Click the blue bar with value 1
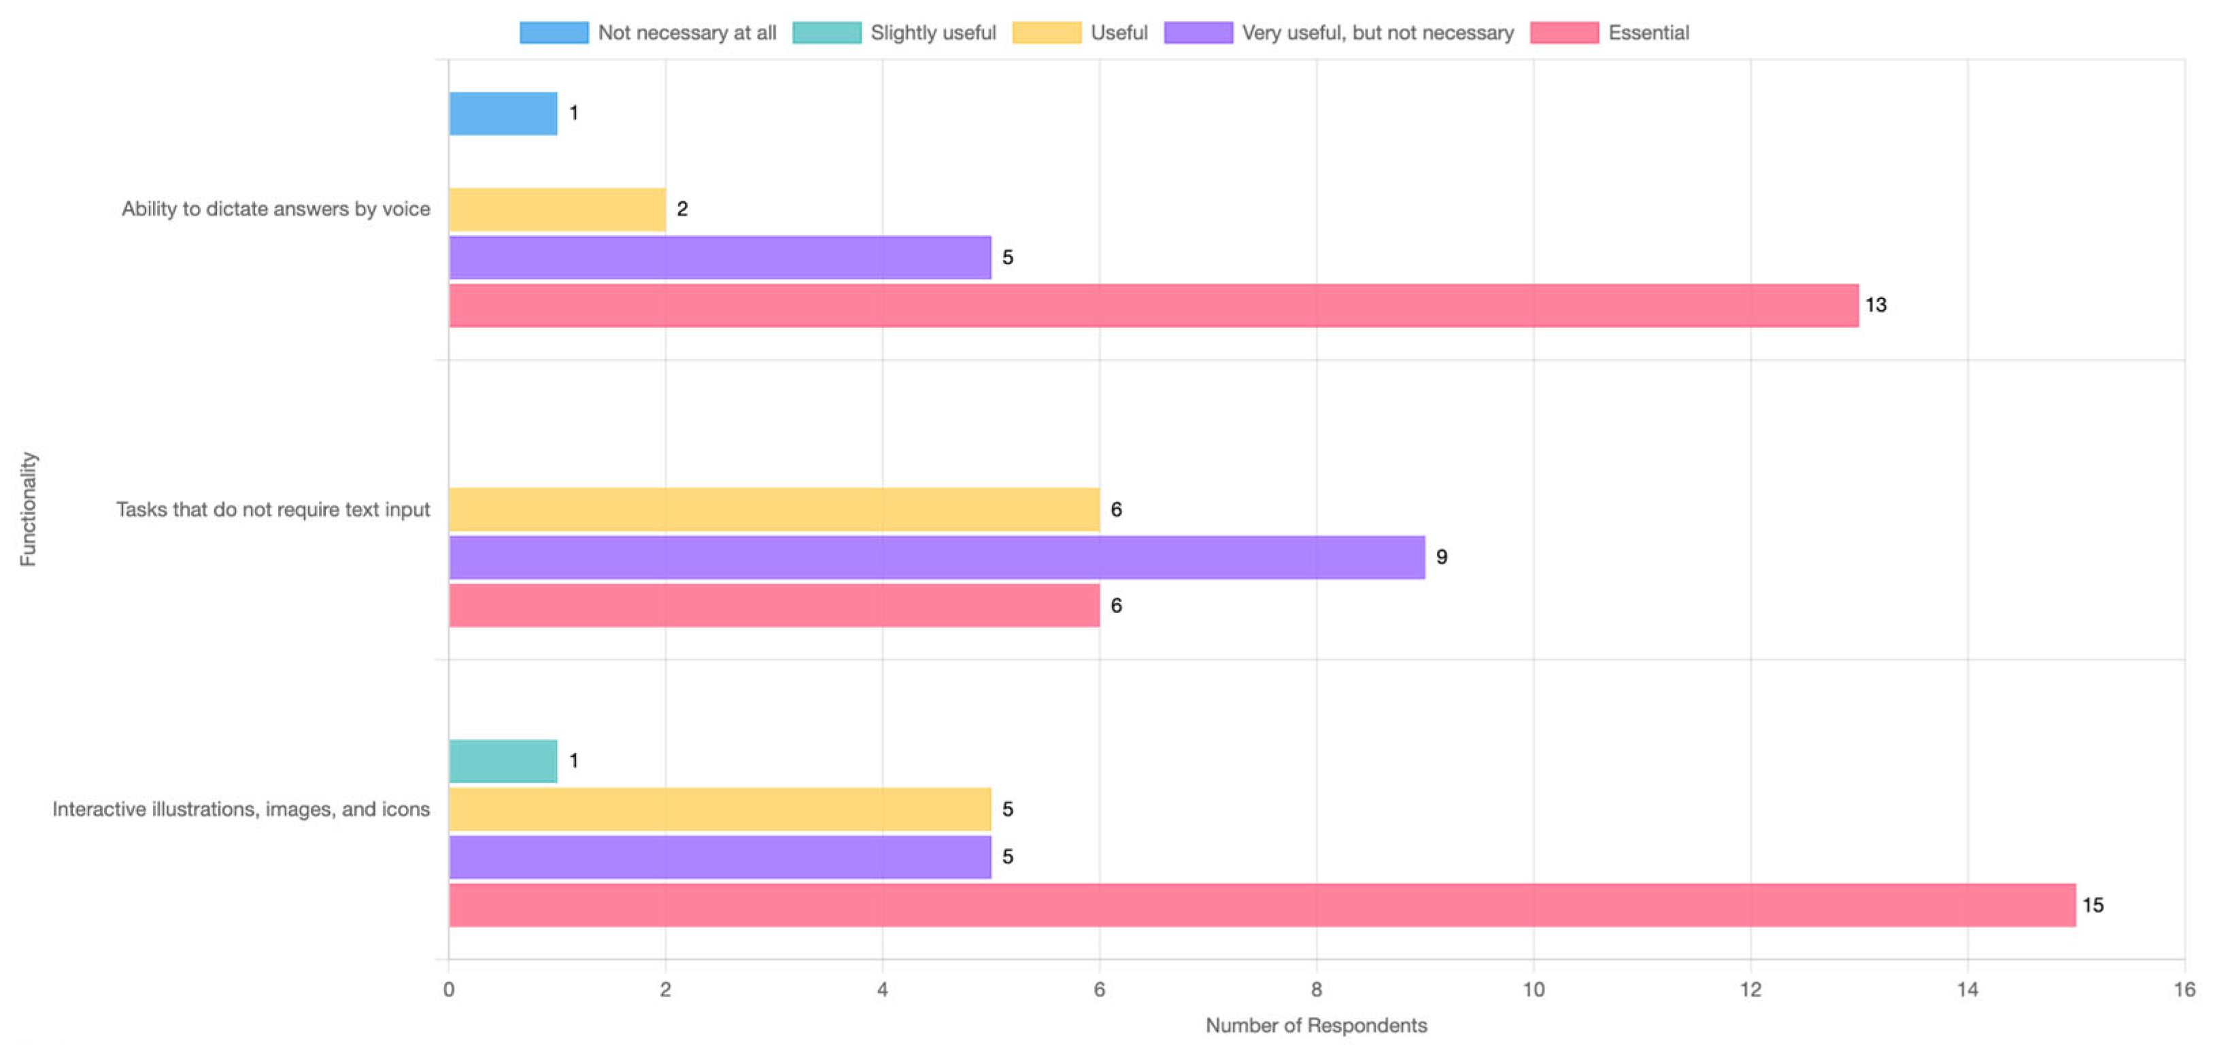Viewport: 2217px width, 1057px height. click(x=503, y=114)
